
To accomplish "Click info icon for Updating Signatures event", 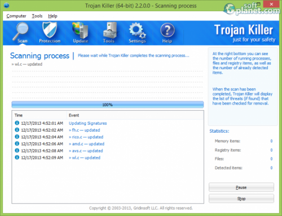I will pyautogui.click(x=17, y=123).
